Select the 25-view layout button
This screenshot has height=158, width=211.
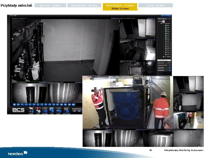tap(61, 104)
